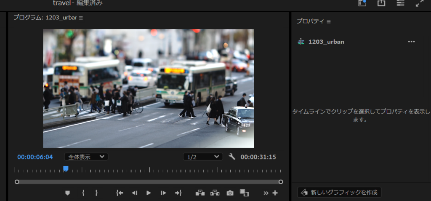
Task: Open the 1/2 playback resolution dropdown
Action: coord(203,157)
